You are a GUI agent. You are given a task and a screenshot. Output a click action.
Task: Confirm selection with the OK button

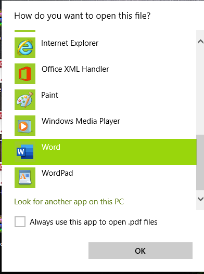[x=141, y=251]
